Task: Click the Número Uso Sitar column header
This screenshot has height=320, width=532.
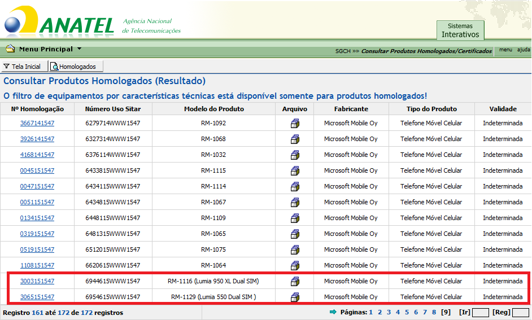Action: tap(113, 109)
